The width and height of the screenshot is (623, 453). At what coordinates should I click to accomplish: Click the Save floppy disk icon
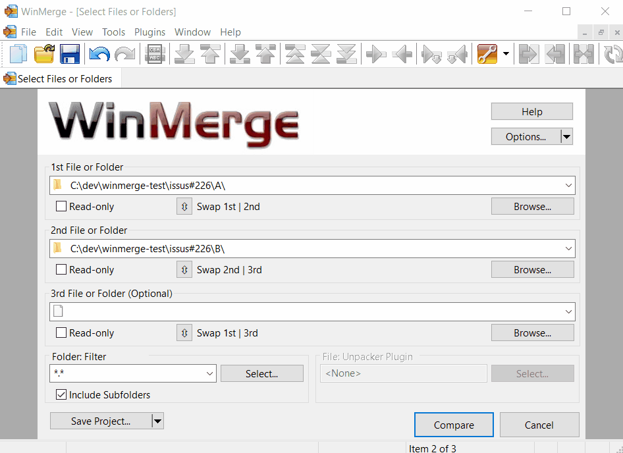coord(70,53)
